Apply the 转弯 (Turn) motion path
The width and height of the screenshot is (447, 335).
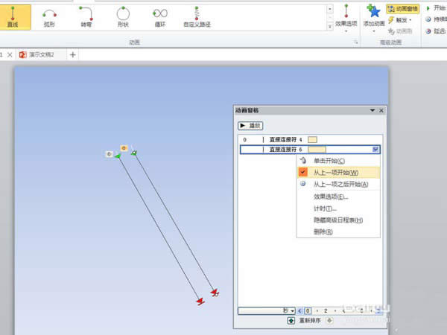86,17
